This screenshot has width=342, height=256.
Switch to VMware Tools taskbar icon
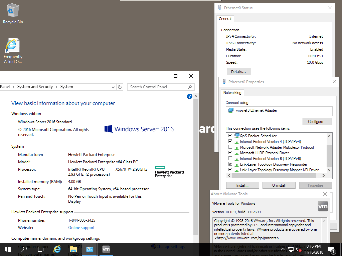point(106,249)
